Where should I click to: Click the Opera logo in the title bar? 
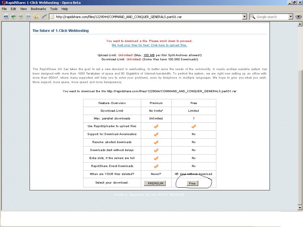click(x=3, y=3)
